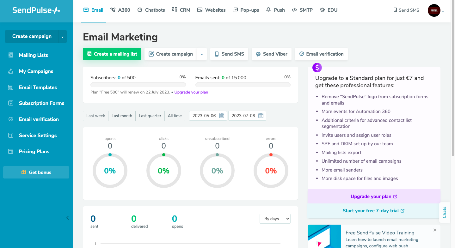The width and height of the screenshot is (455, 248).
Task: Click Start your free 7-day trial
Action: pos(374,211)
